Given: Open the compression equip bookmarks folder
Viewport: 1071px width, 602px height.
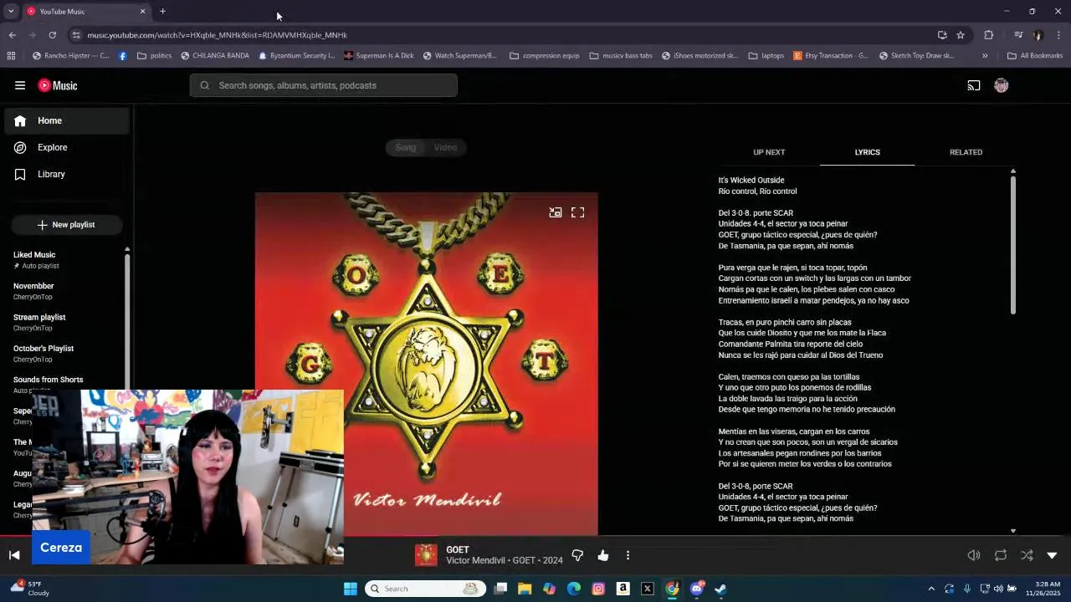Looking at the screenshot, I should click(544, 56).
